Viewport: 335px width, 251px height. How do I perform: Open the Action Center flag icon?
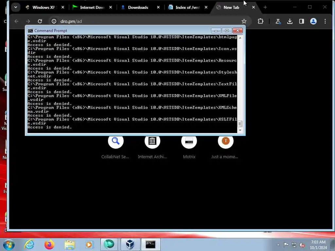pyautogui.click(x=286, y=245)
